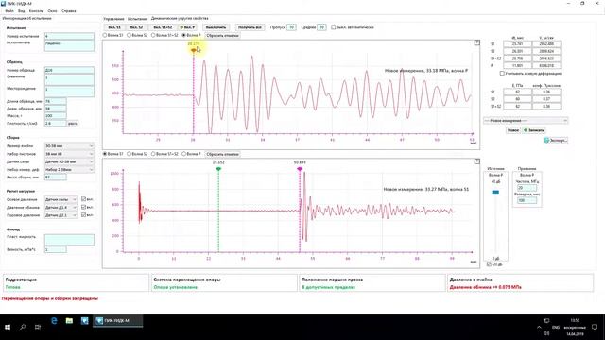Select Волна S1+S2 radio in upper chart

(153, 35)
